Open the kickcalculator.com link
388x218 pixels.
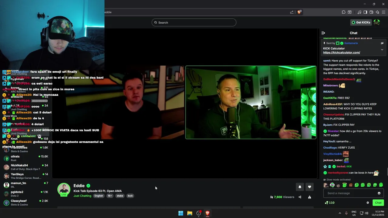click(x=341, y=53)
